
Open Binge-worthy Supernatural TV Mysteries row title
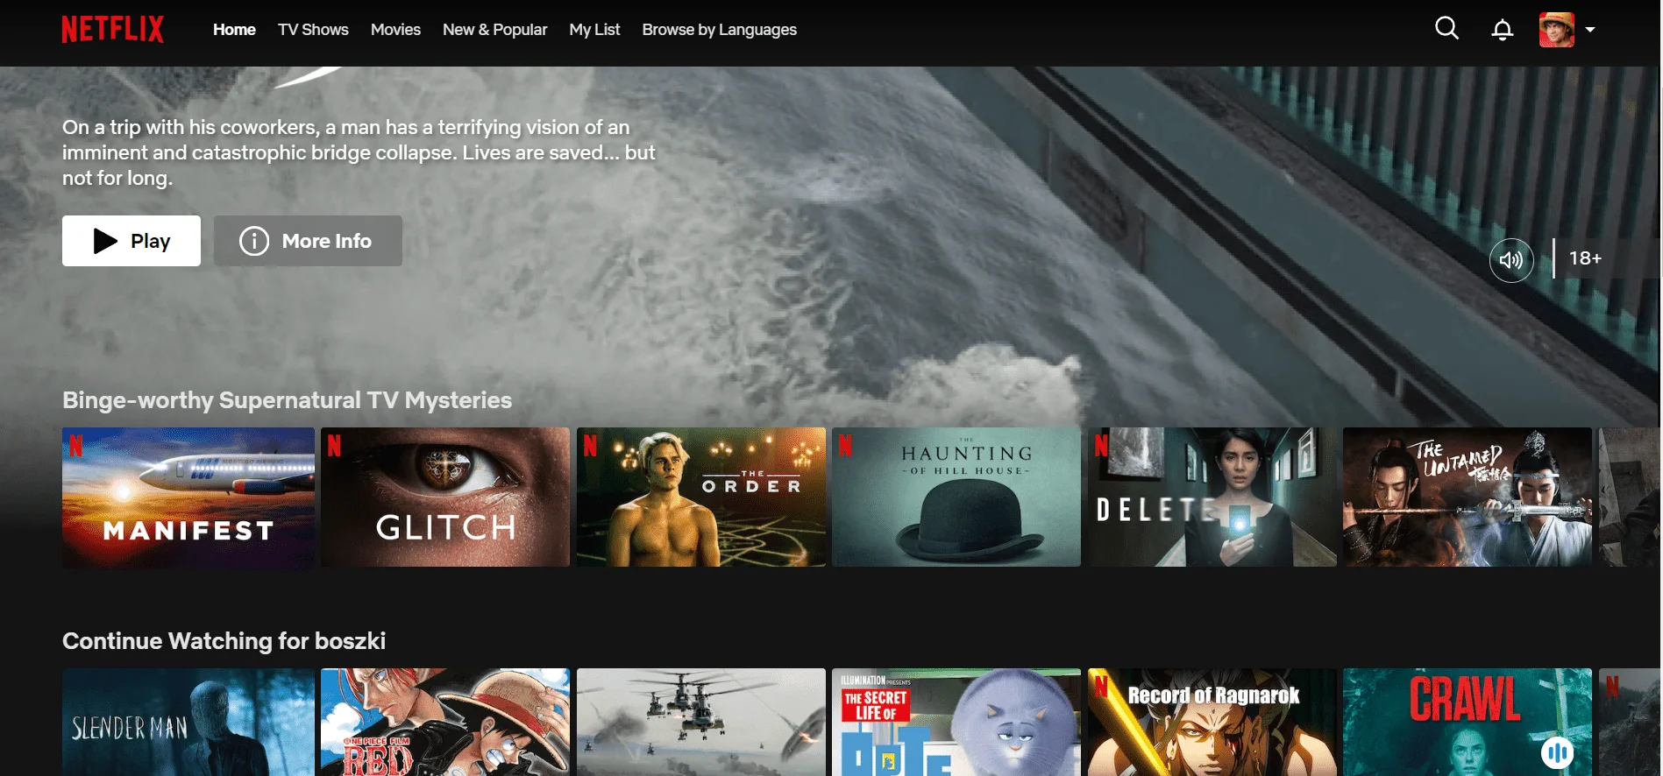click(x=287, y=400)
